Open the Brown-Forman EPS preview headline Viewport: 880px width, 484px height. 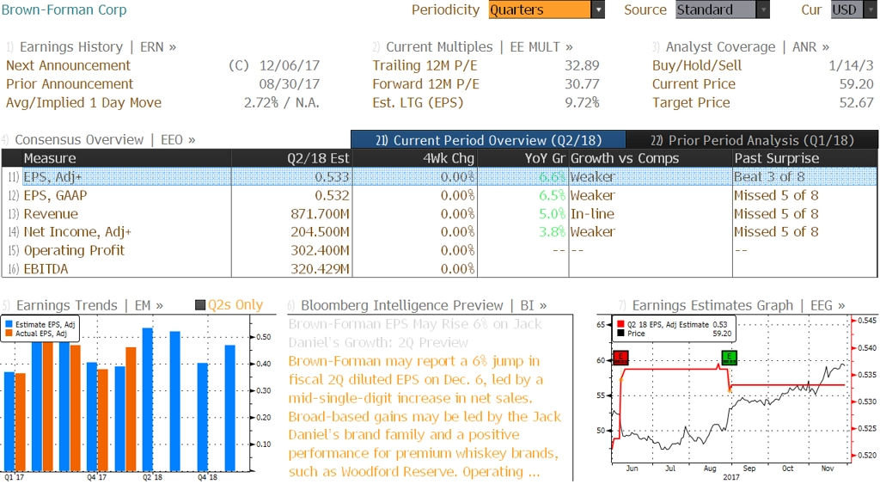point(415,334)
